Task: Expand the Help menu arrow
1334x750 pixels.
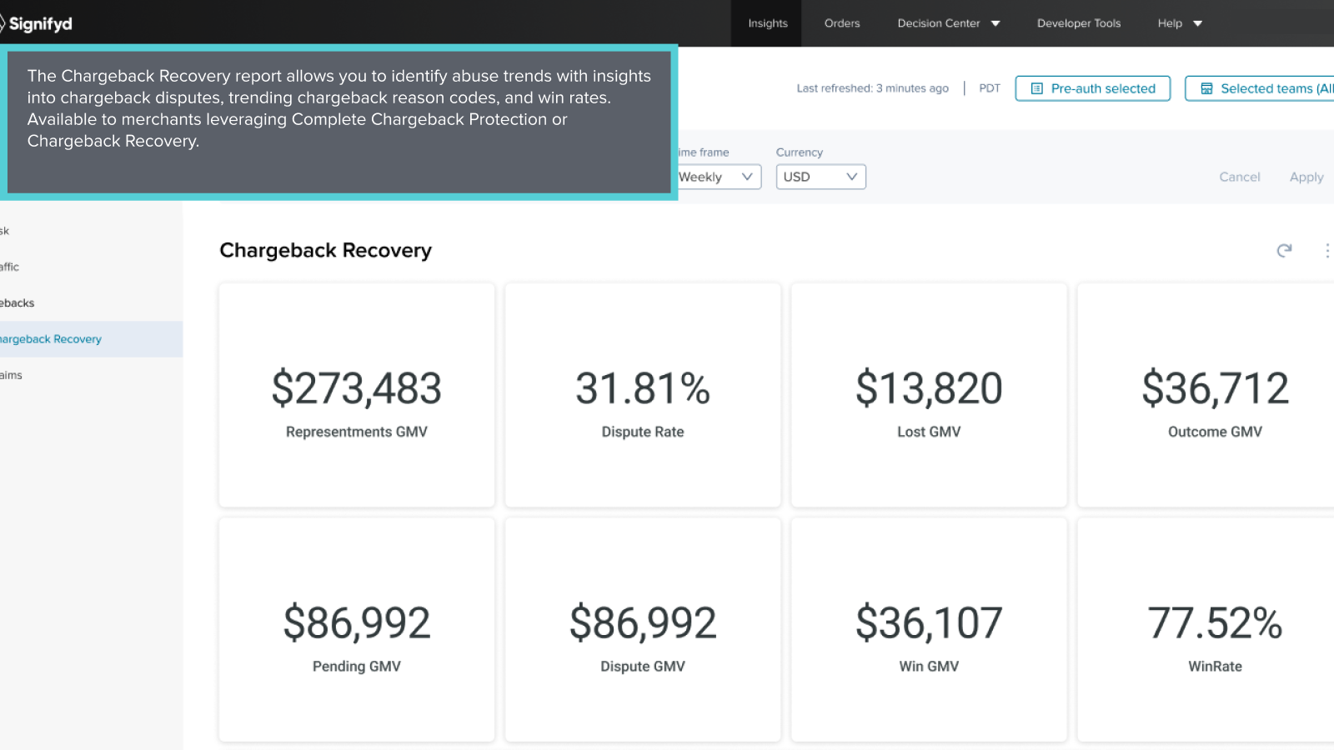Action: pos(1198,23)
